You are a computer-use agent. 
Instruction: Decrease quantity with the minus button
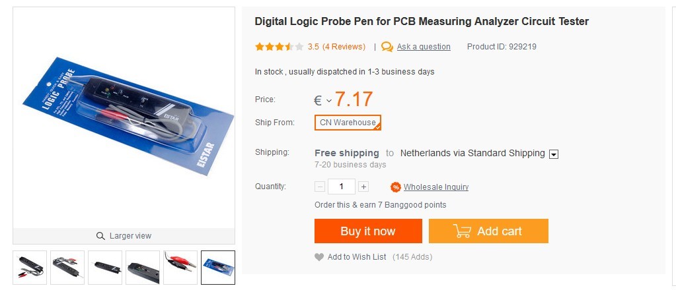320,187
